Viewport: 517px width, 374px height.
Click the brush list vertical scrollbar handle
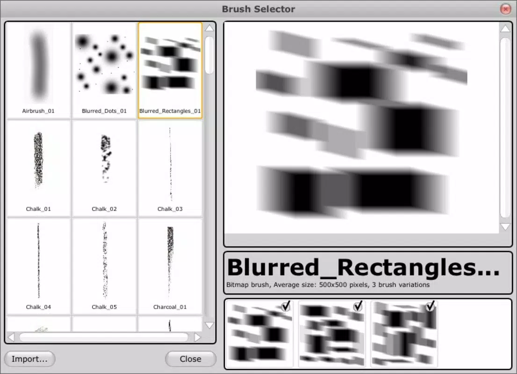tap(209, 56)
